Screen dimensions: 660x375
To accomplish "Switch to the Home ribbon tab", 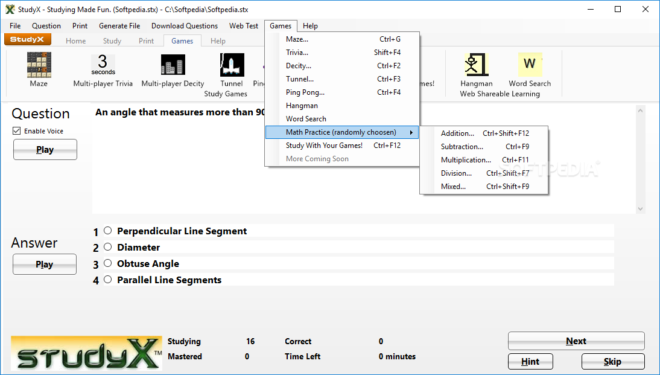I will coord(76,41).
